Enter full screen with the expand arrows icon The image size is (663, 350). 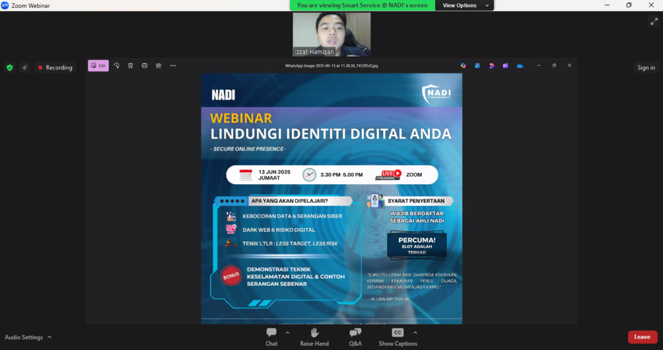(x=654, y=21)
